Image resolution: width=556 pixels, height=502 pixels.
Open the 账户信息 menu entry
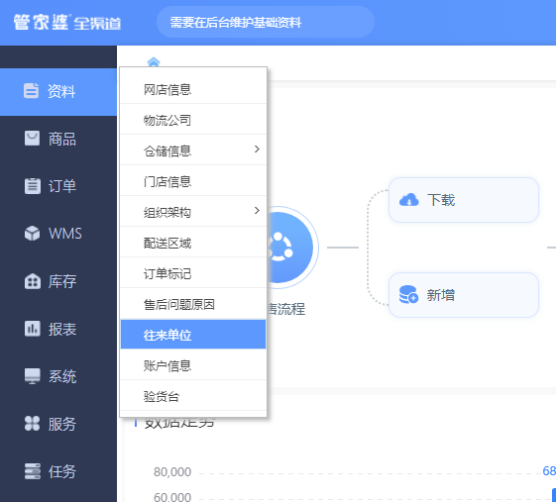tap(193, 365)
